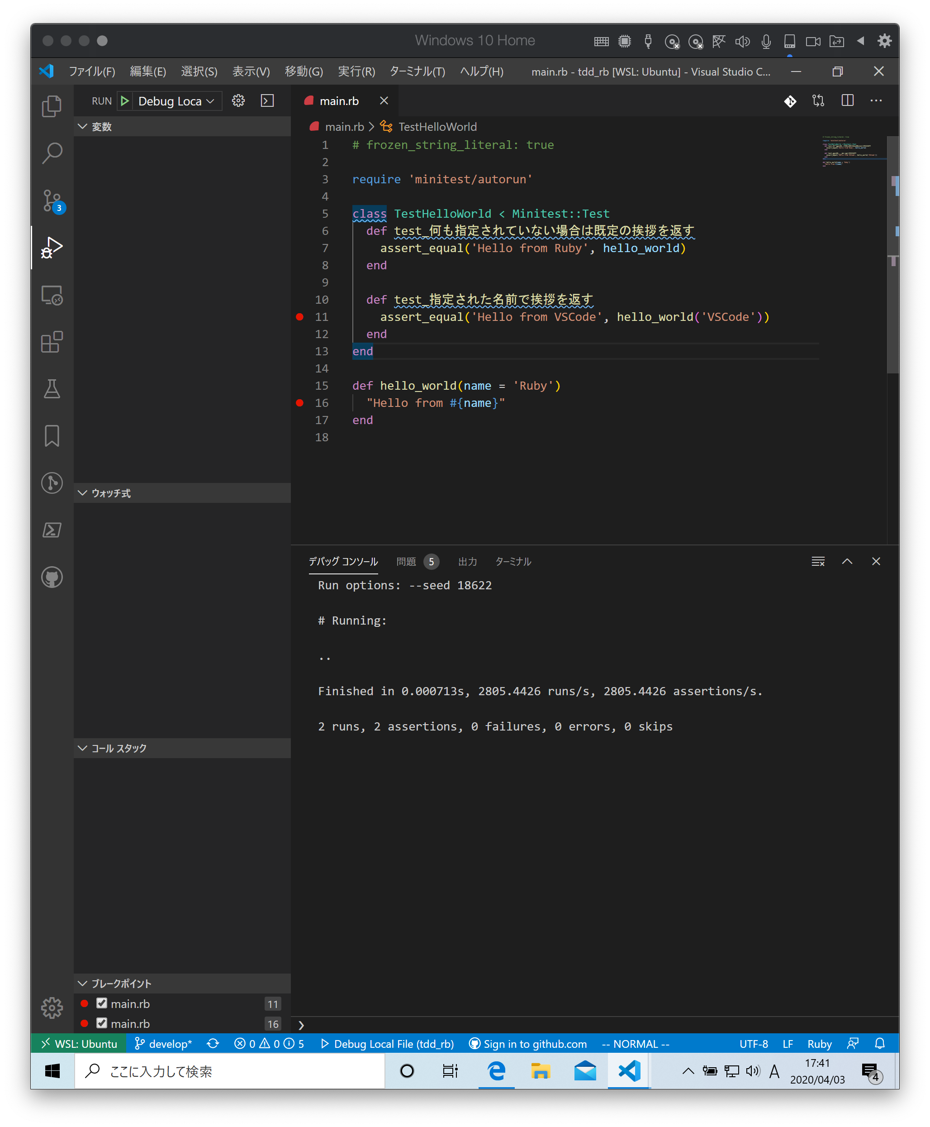The width and height of the screenshot is (930, 1127).
Task: Open the Remote Explorer icon
Action: [52, 295]
